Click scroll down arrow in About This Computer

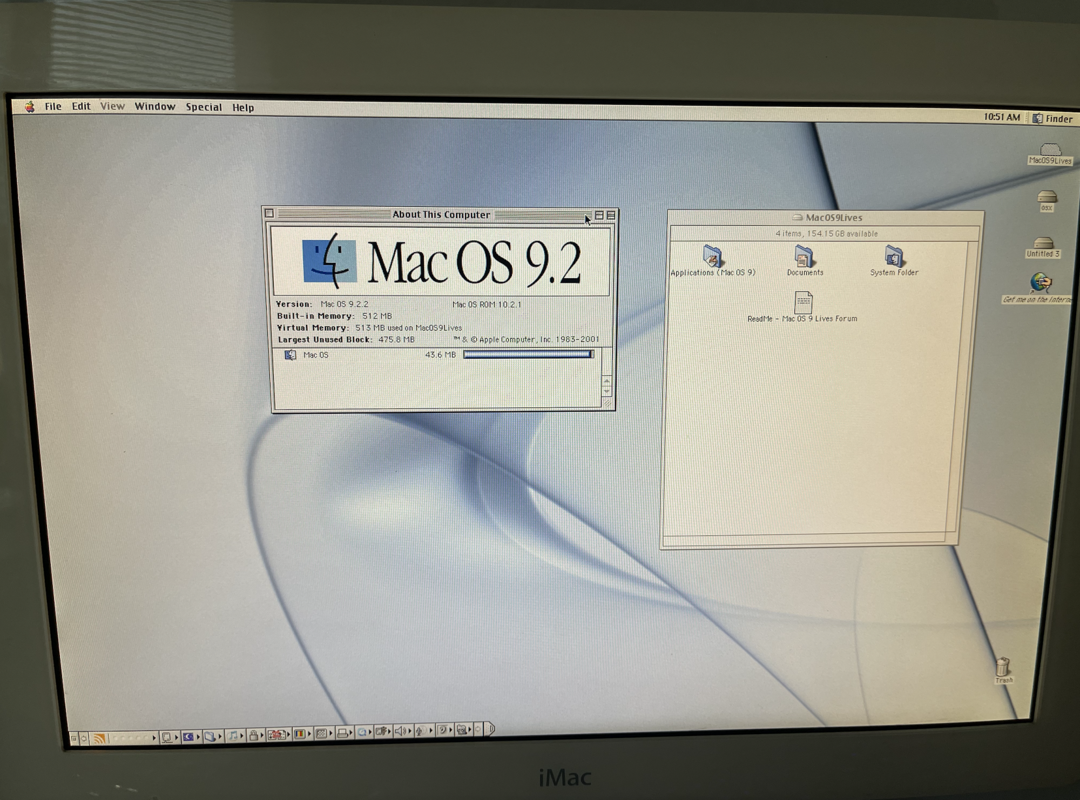(606, 391)
